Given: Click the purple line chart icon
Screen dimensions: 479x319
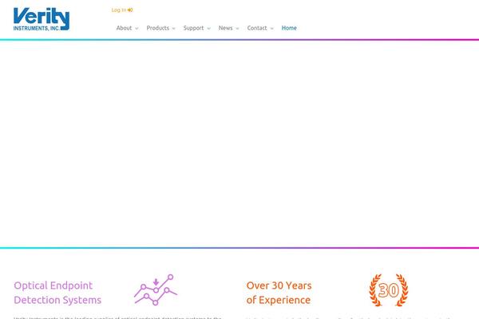Looking at the screenshot, I should coord(155,289).
